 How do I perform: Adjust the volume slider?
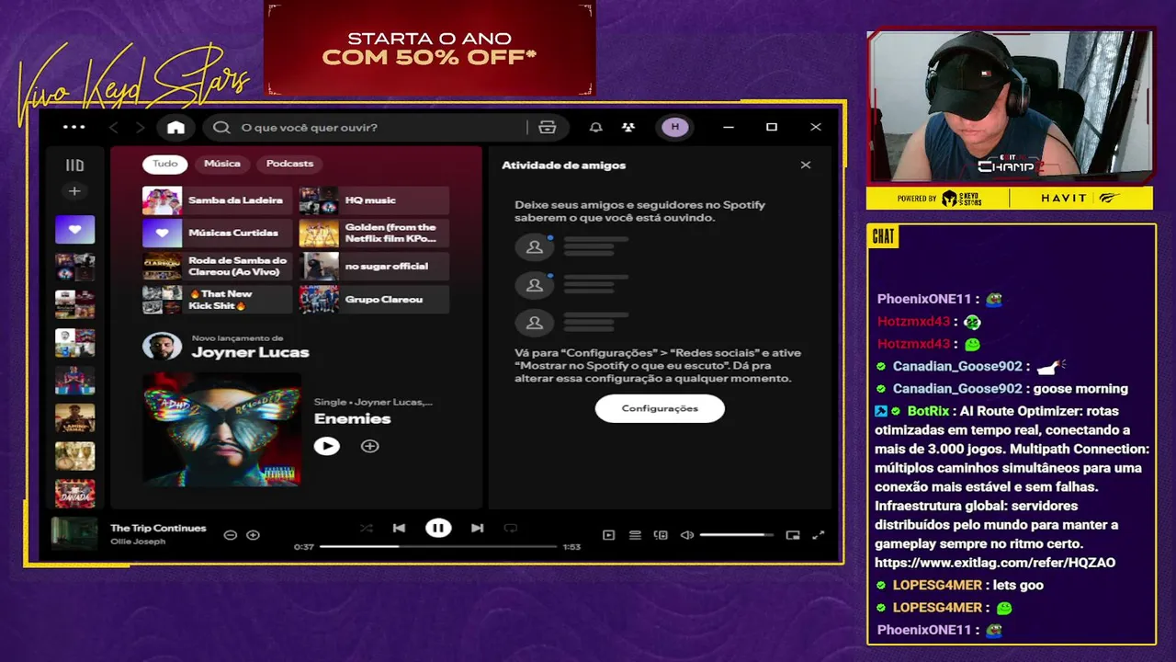point(737,535)
